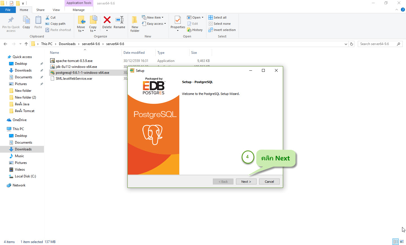Open the New item dropdown
Screen dimensions: 406x245
click(x=153, y=17)
